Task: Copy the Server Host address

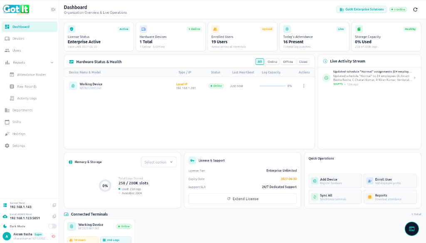Action: [54, 205]
